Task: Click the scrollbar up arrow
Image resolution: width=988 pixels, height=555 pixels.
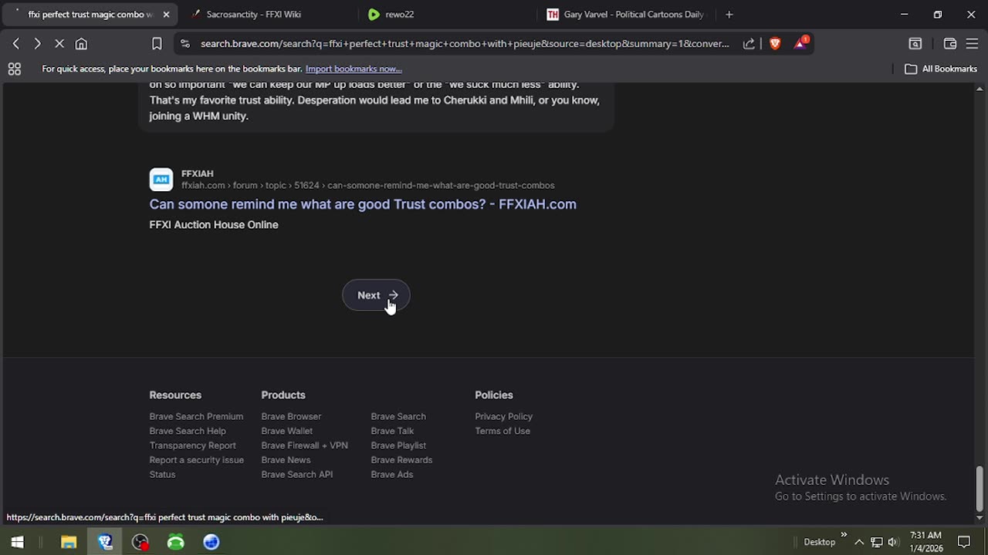Action: pos(980,89)
